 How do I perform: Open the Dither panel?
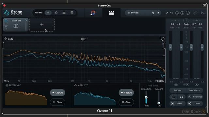pos(197,103)
